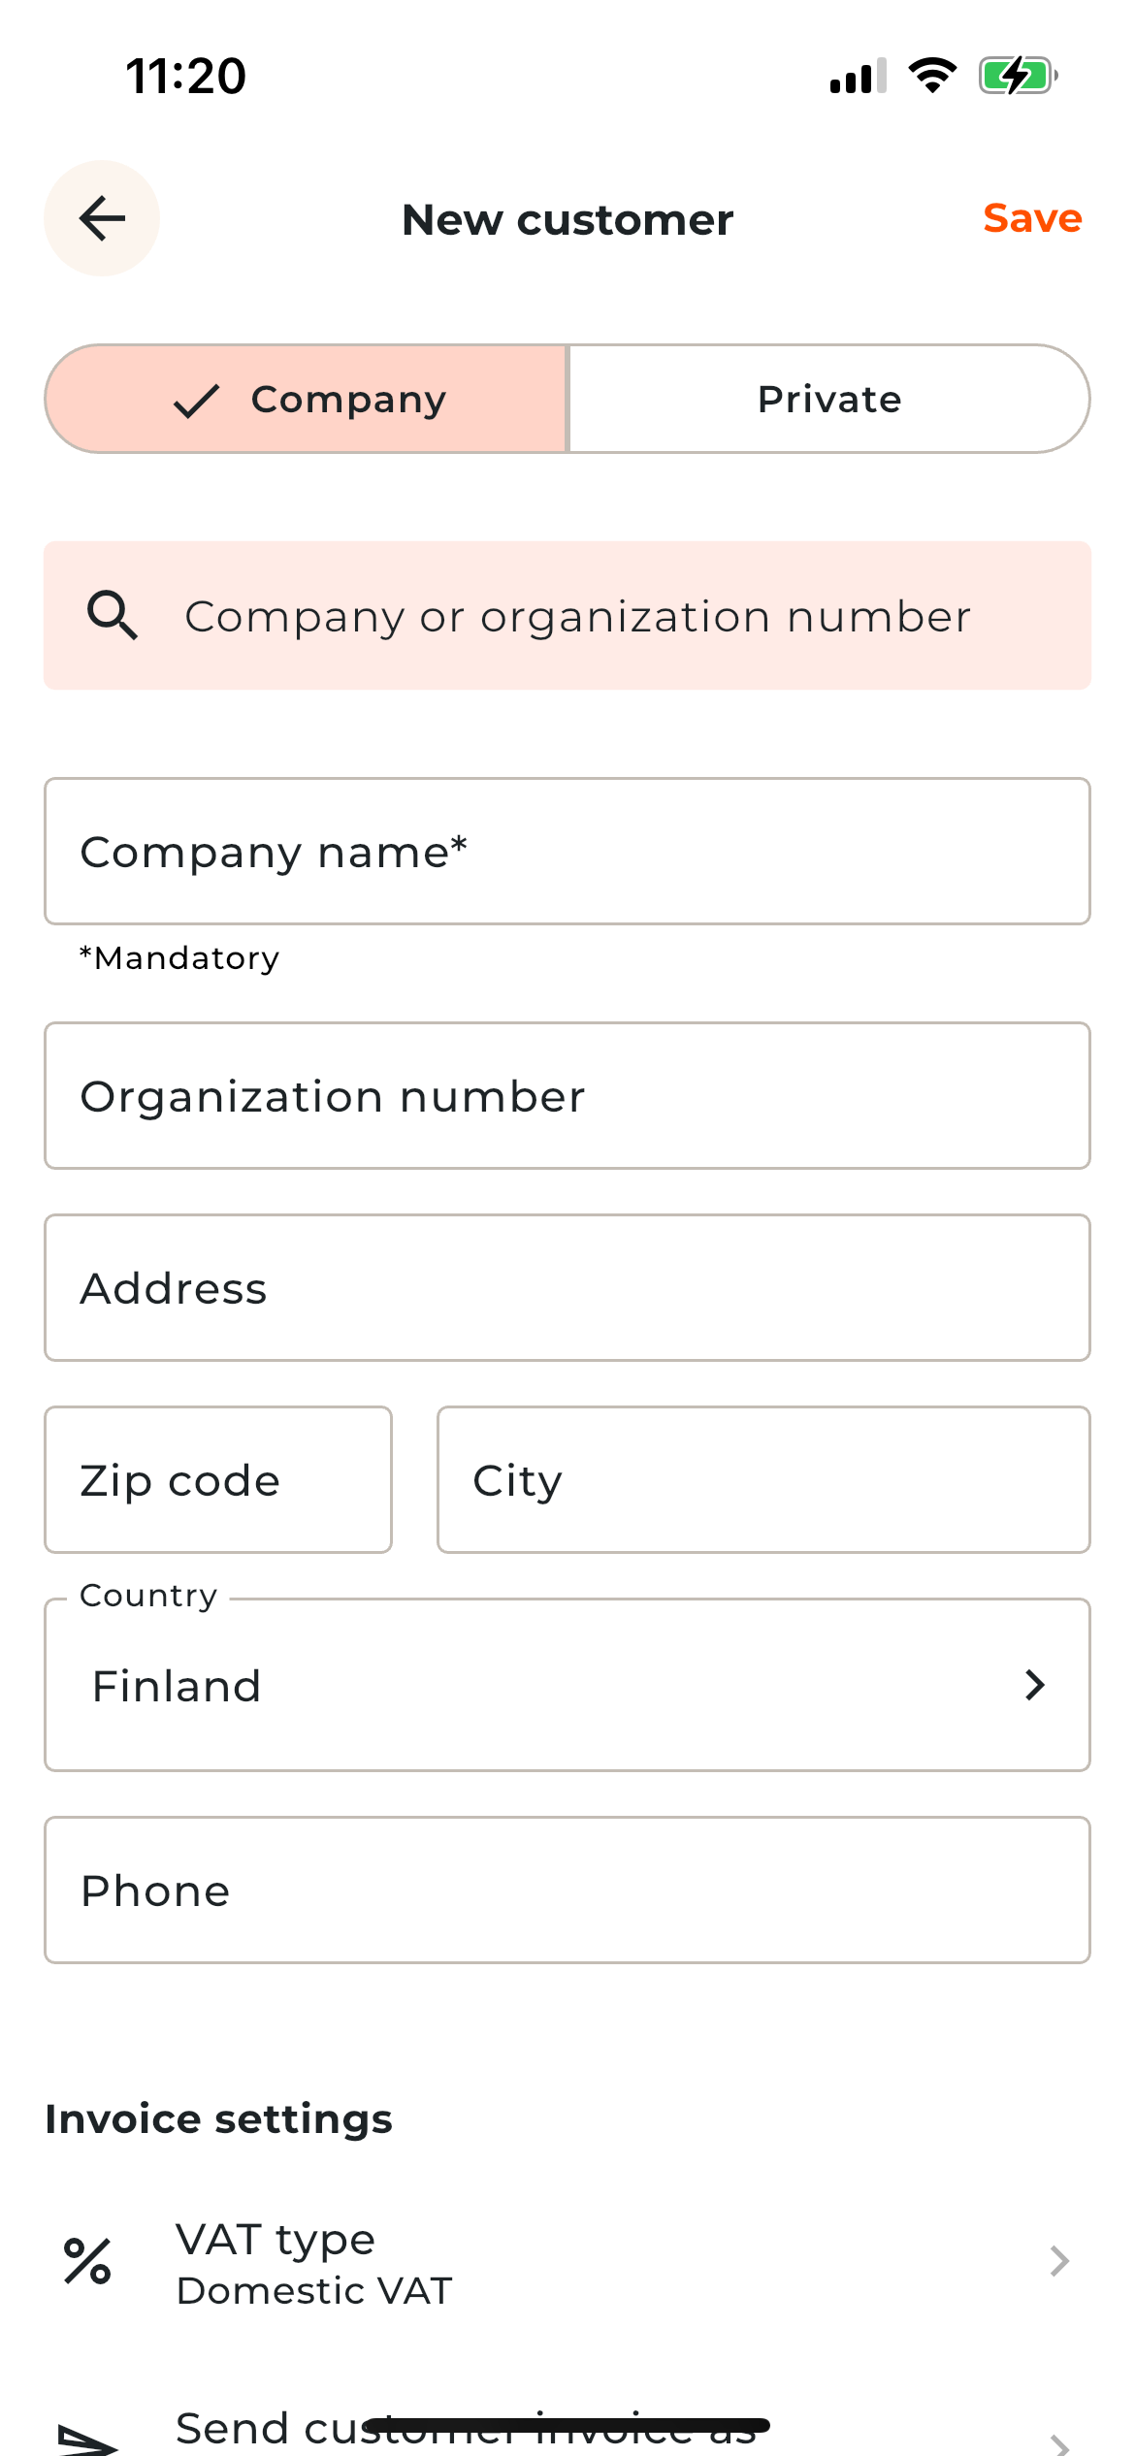The width and height of the screenshot is (1135, 2456).
Task: Tap the back arrow icon
Action: 102,218
